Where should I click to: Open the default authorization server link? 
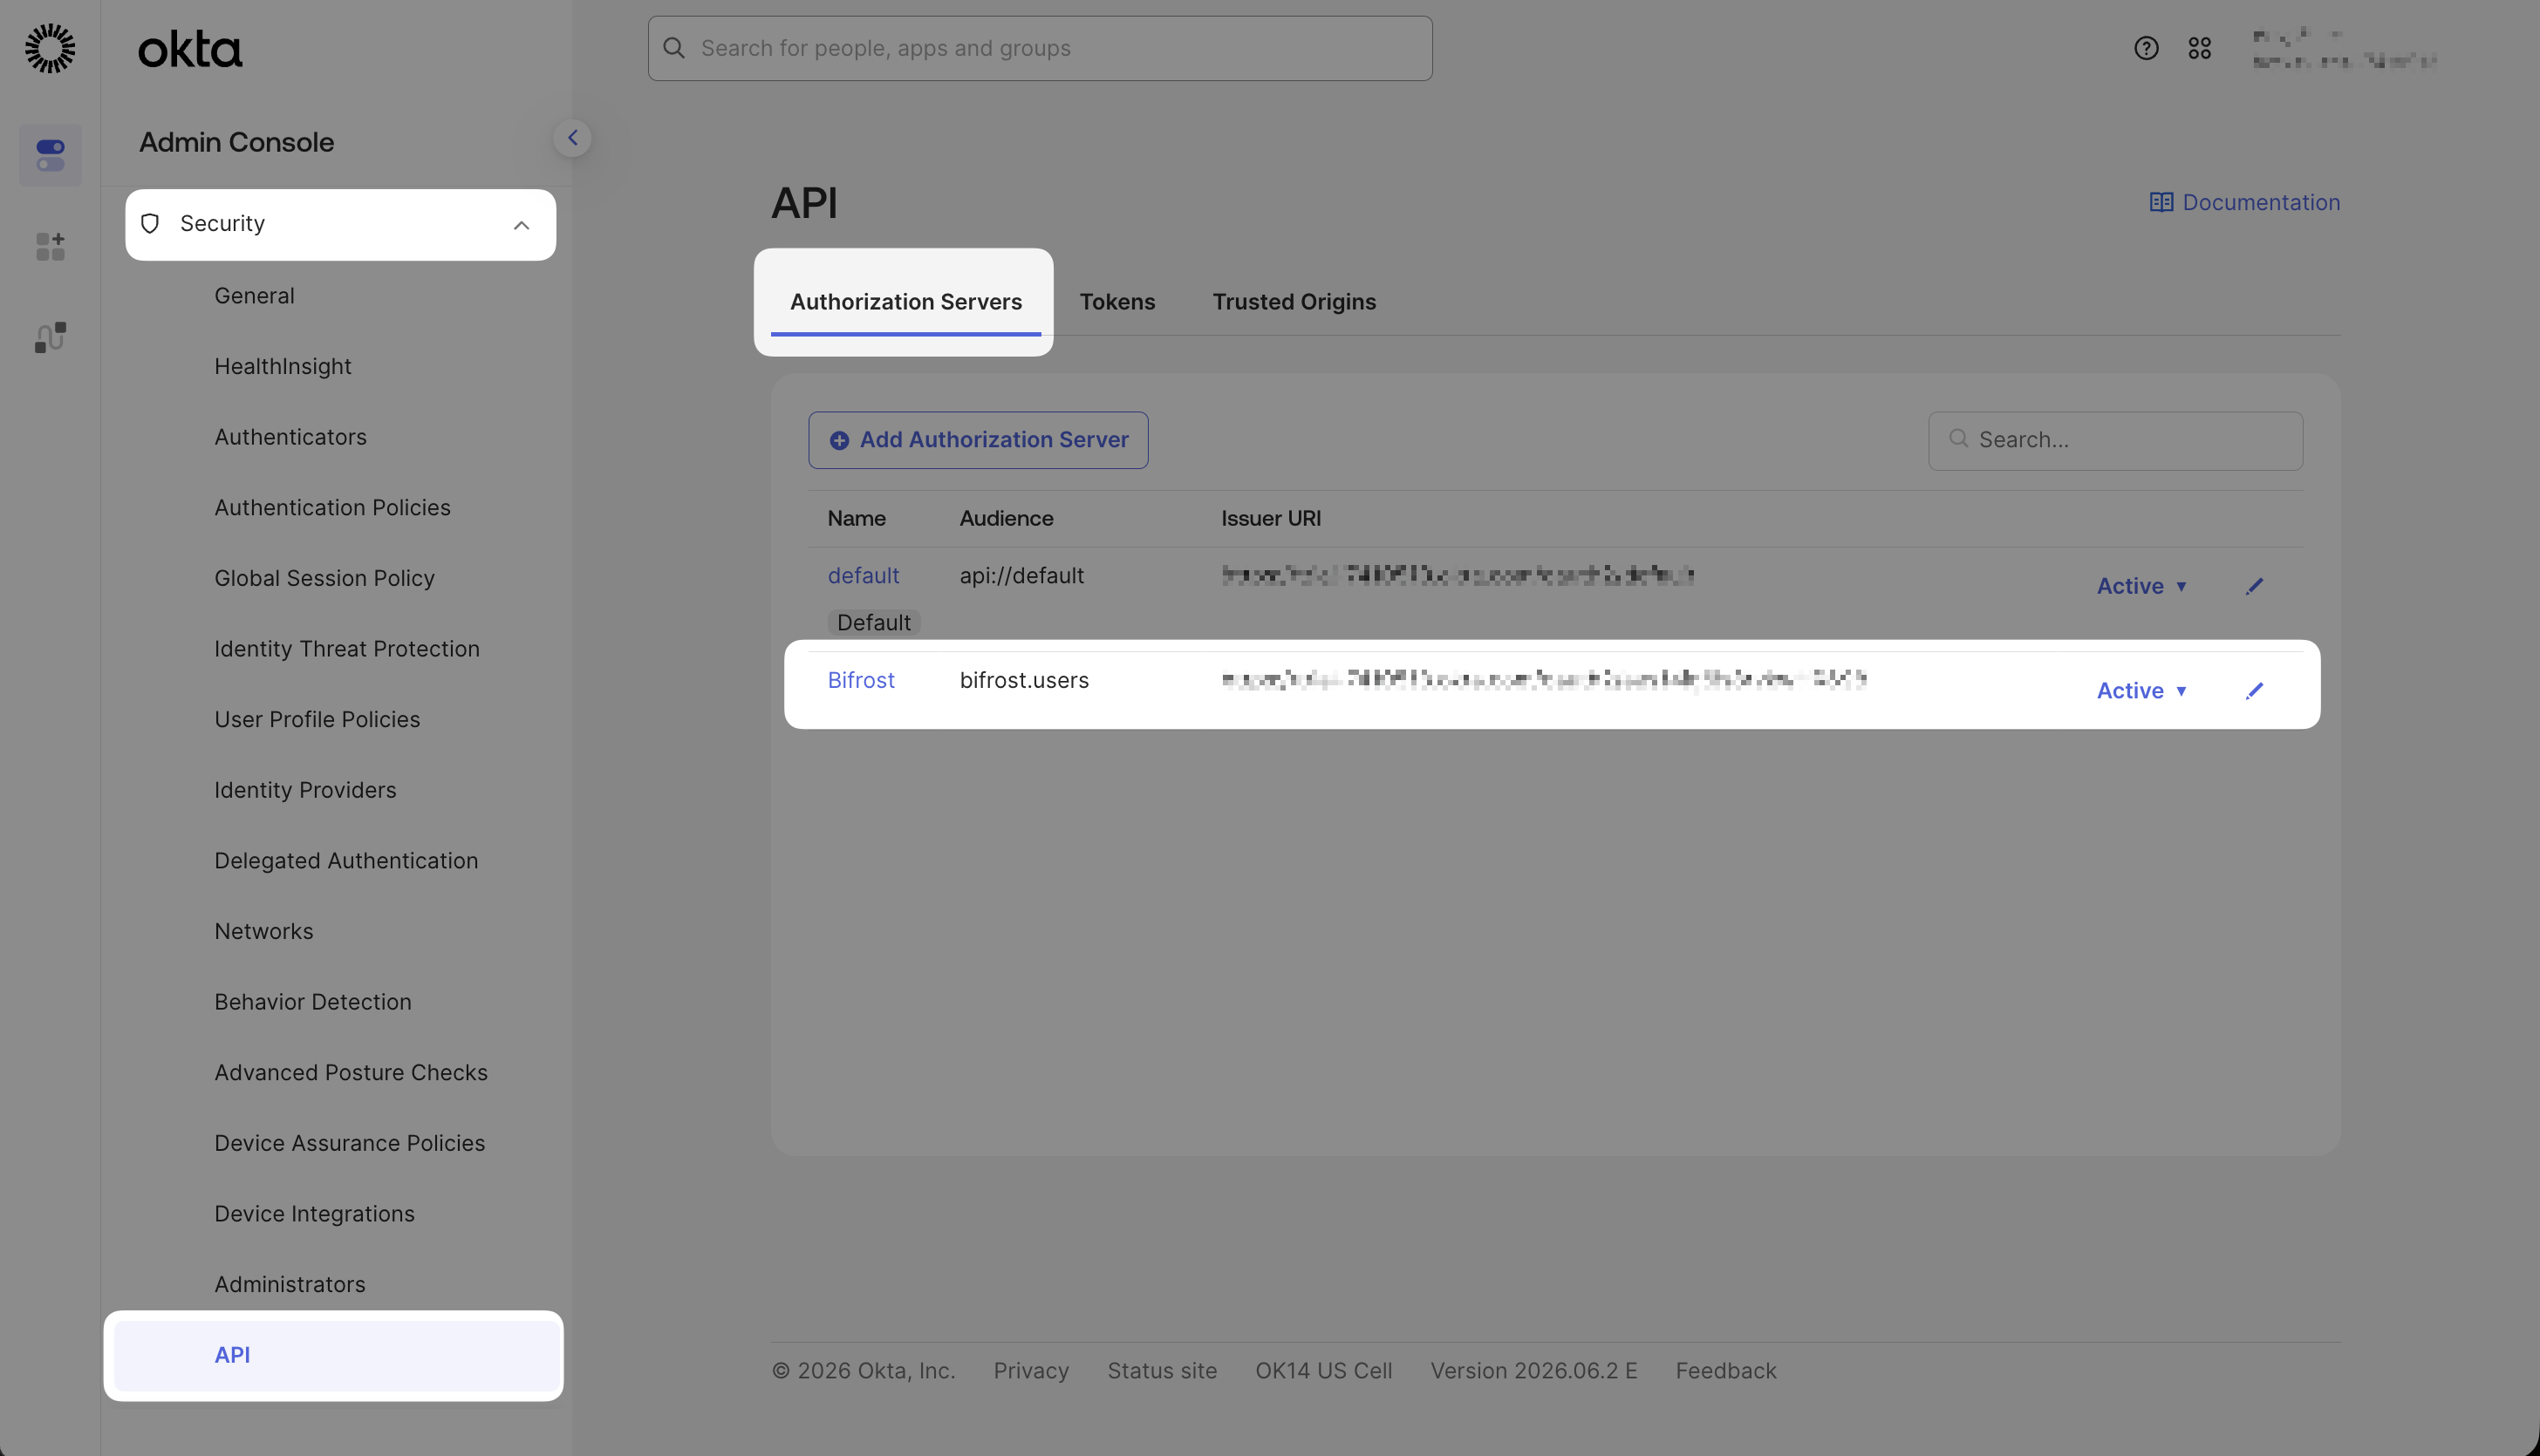click(x=864, y=576)
